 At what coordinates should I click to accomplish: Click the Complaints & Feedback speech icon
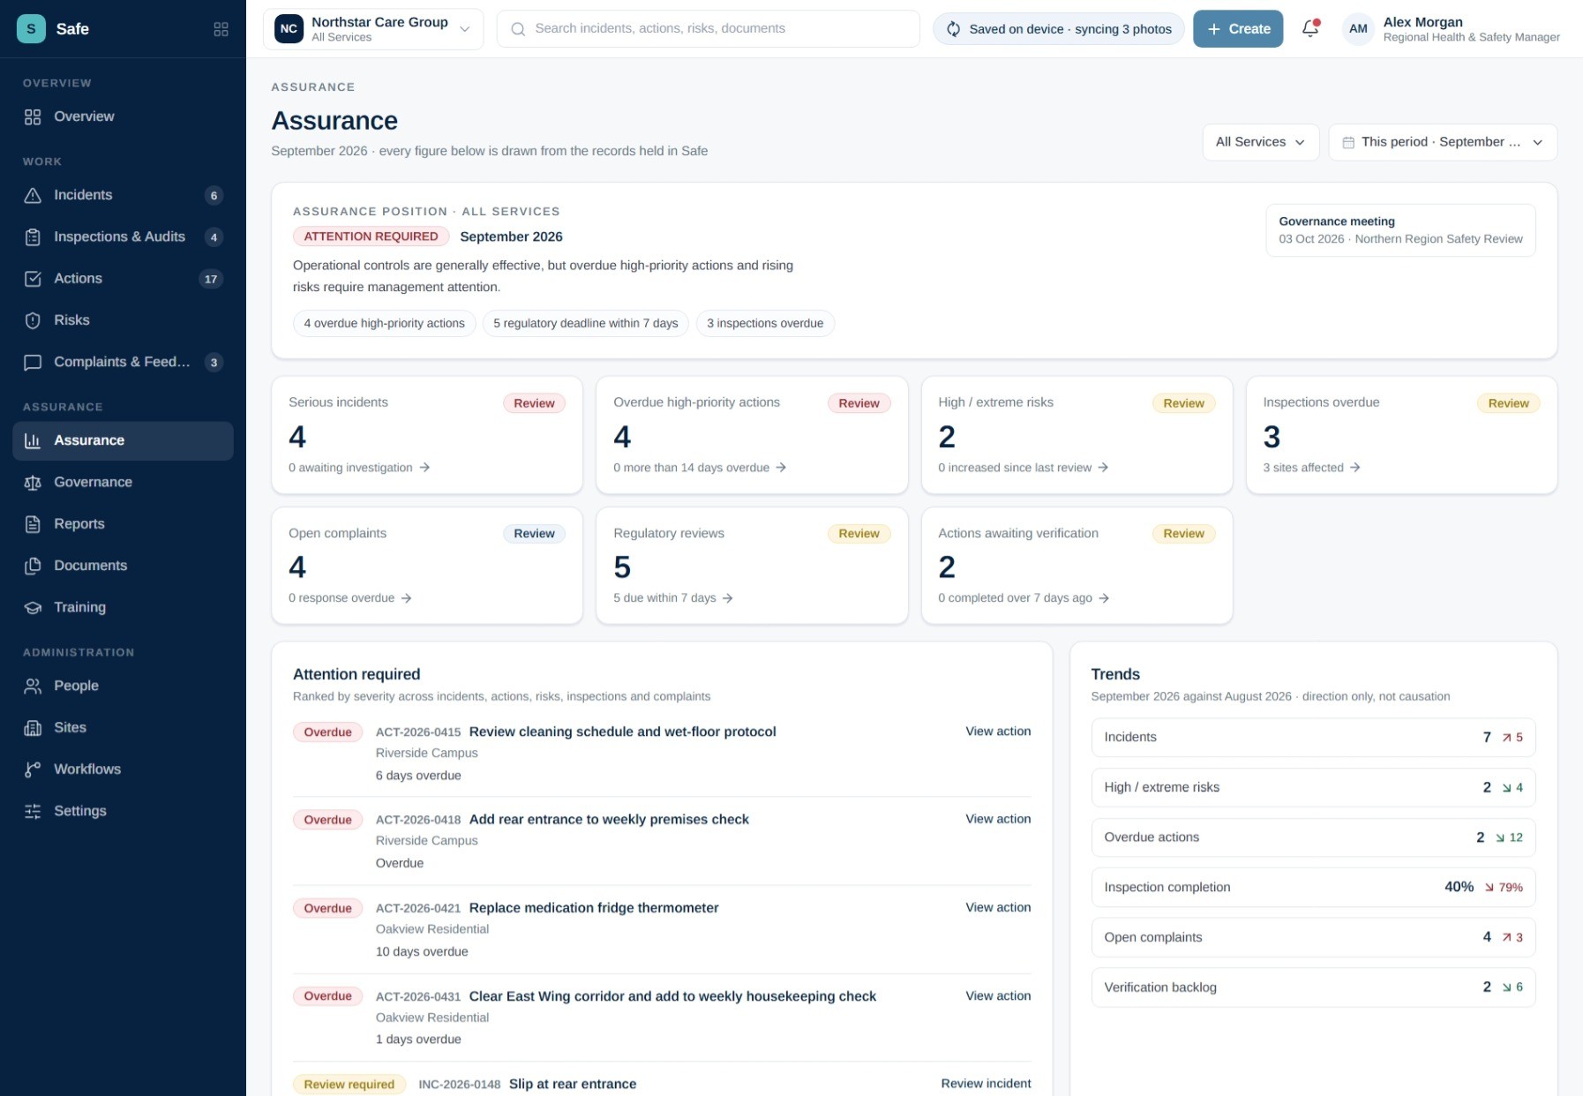33,362
